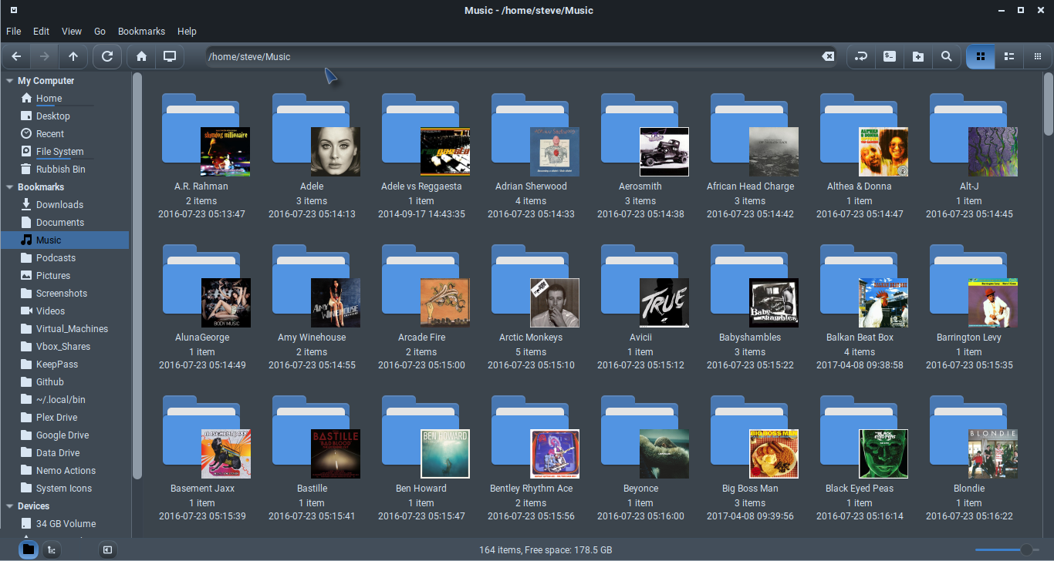Clear the path with the erase button
This screenshot has width=1054, height=561.
(x=829, y=56)
